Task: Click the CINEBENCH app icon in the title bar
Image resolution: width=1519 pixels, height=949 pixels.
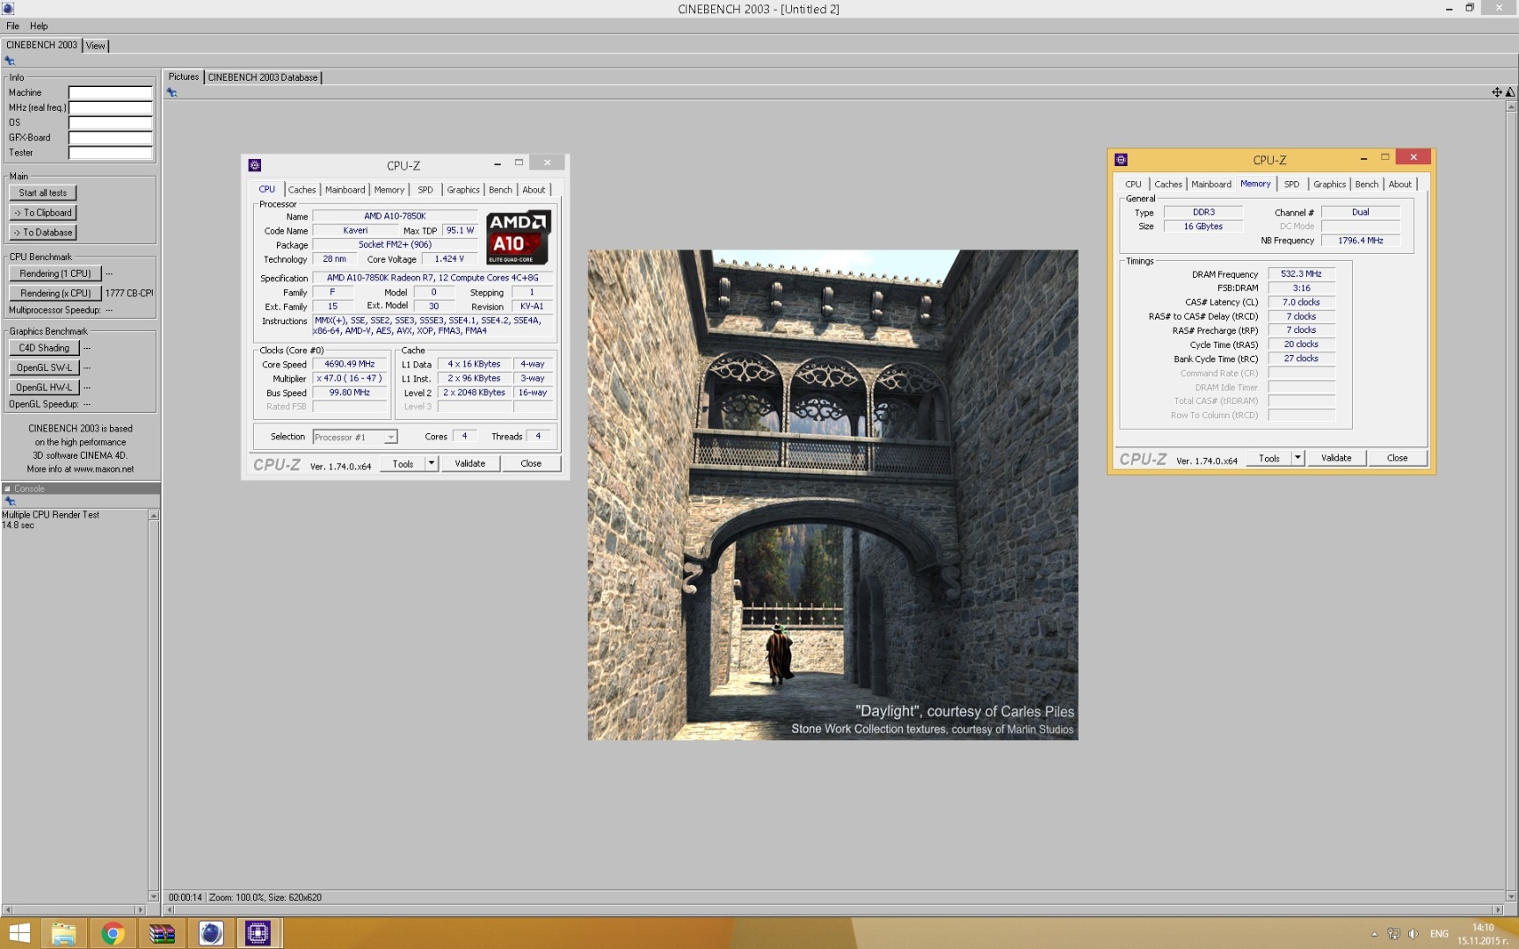Action: tap(8, 9)
